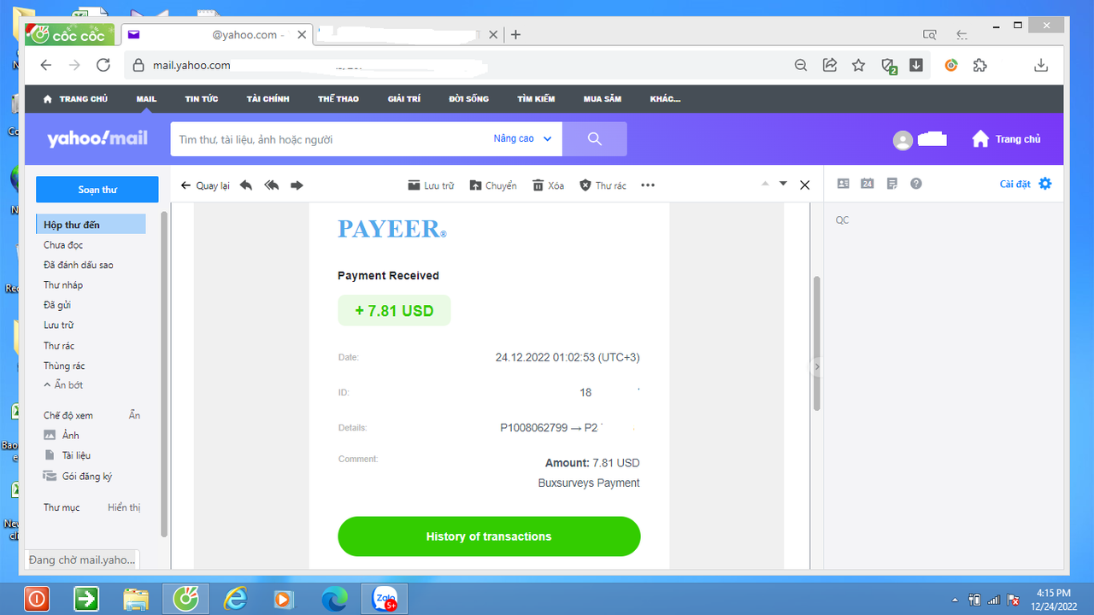Open Thư rác spam folder in sidebar
This screenshot has height=615, width=1094.
(x=59, y=346)
